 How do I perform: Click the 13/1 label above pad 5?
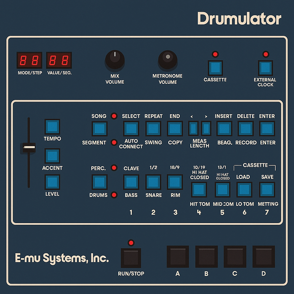pyautogui.click(x=222, y=167)
